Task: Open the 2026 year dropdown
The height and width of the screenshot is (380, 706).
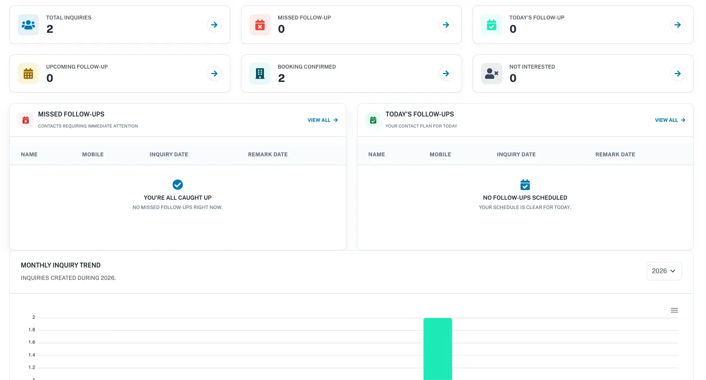Action: 664,271
